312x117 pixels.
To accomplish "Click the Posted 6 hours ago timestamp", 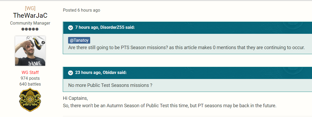I will tap(82, 10).
